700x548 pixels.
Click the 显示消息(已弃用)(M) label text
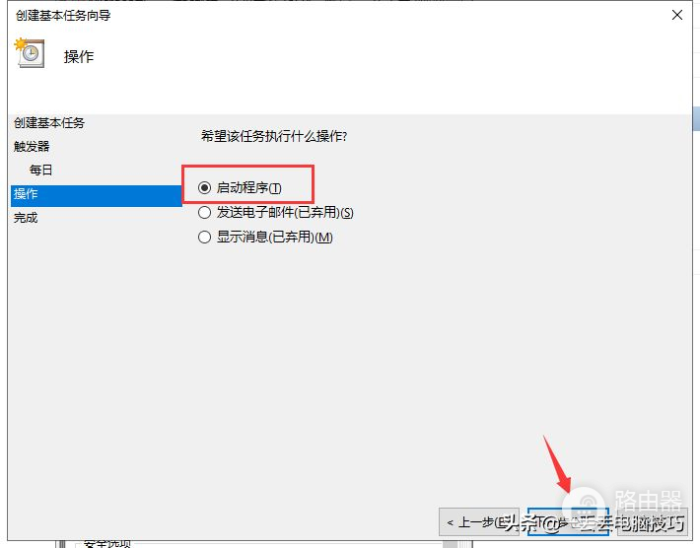tap(274, 237)
